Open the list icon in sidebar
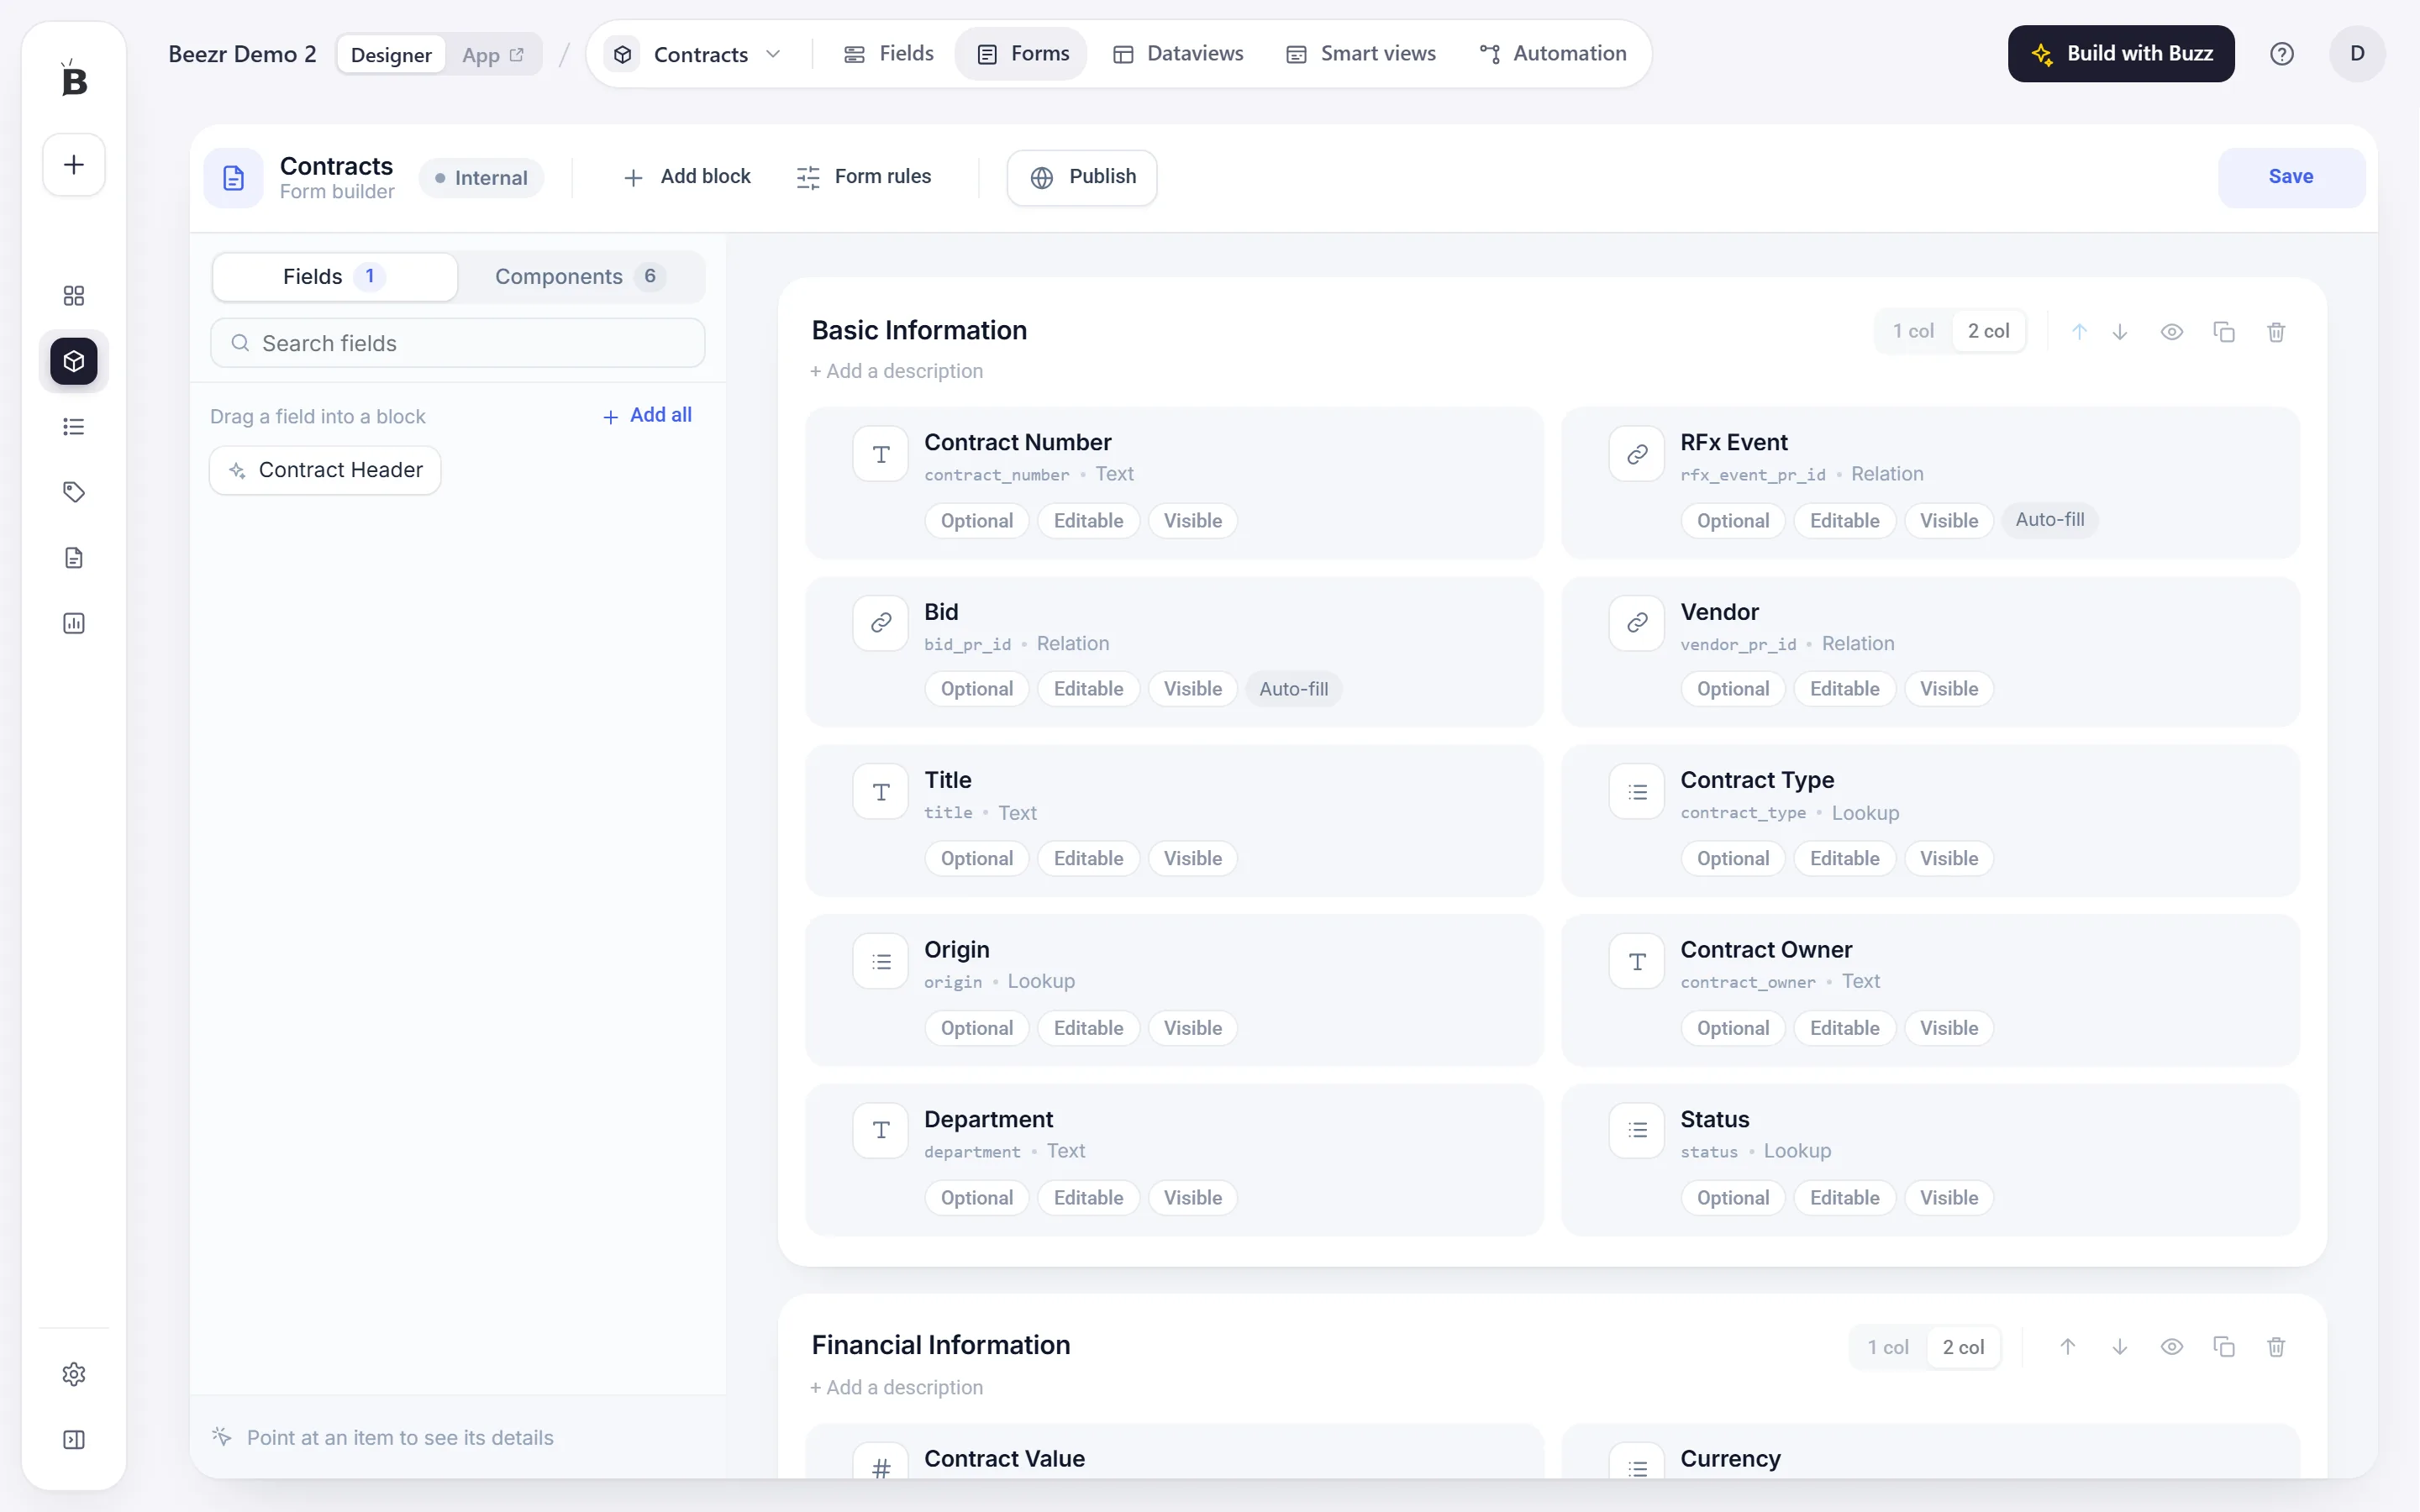This screenshot has height=1512, width=2420. pos(74,427)
